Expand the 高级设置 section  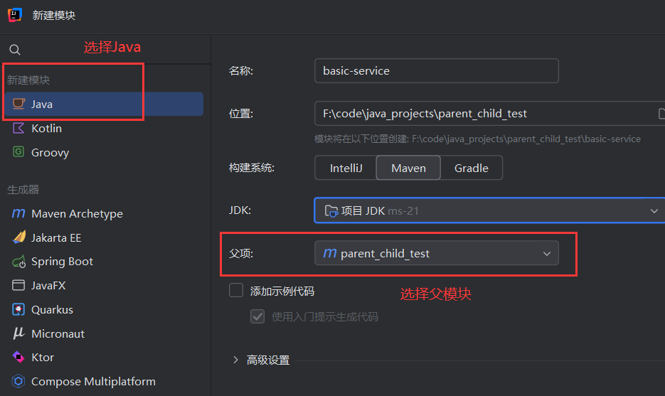(236, 360)
